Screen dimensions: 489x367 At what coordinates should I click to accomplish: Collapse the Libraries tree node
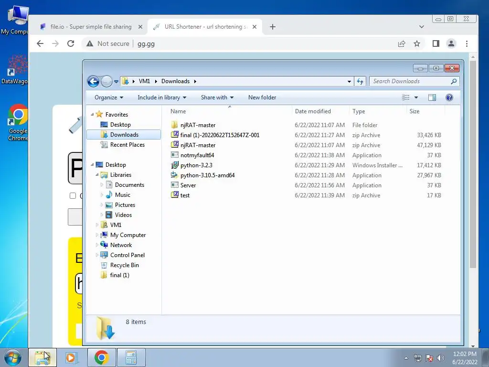pyautogui.click(x=97, y=175)
